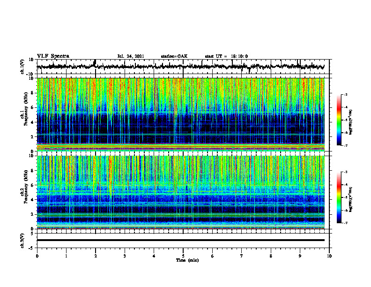Click the "4" kHz tick on ch.1 frequency axis

point(33,122)
